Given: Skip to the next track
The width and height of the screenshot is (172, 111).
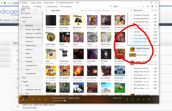Looking at the screenshot, I should 46,99.
